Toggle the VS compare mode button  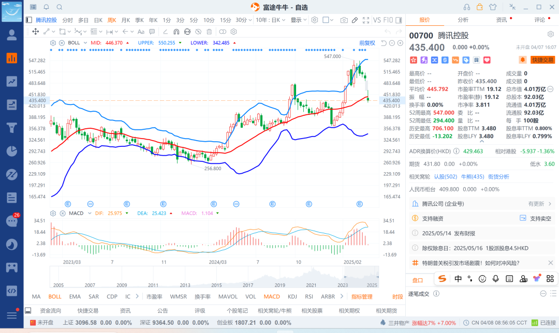pos(377,20)
